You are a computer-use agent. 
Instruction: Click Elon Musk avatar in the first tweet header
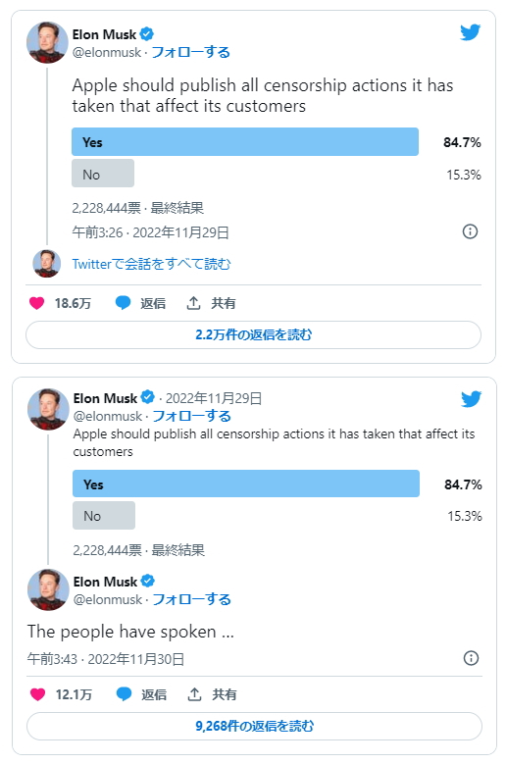(47, 42)
